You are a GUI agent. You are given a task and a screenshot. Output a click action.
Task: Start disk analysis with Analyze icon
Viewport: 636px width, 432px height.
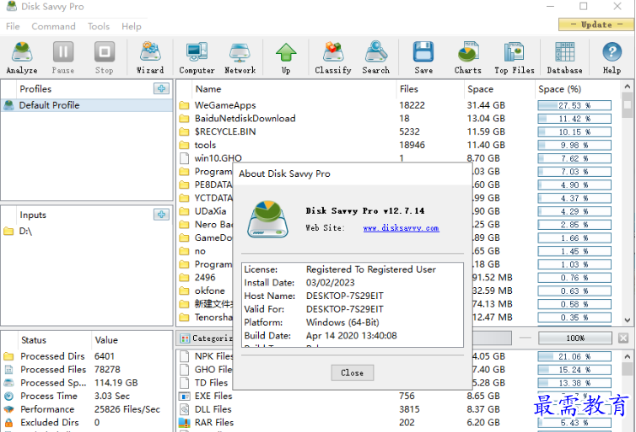[x=22, y=57]
